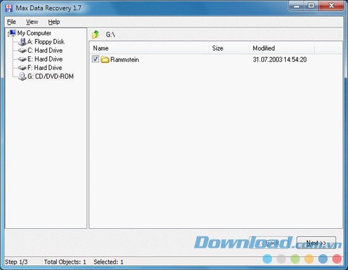Close the Max Data Recovery window
This screenshot has width=348, height=270.
click(x=332, y=6)
